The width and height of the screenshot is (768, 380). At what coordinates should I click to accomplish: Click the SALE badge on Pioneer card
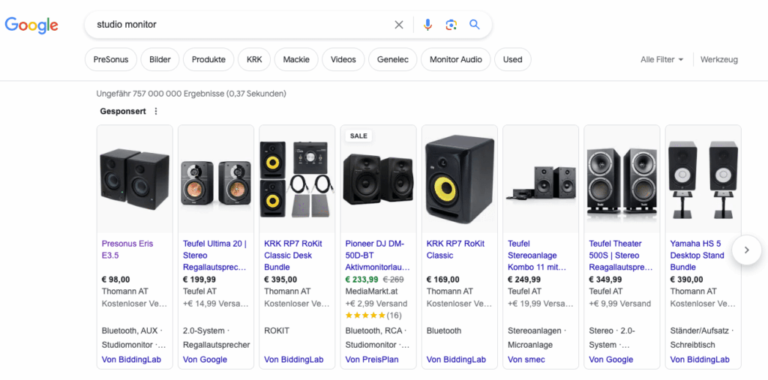click(x=358, y=136)
